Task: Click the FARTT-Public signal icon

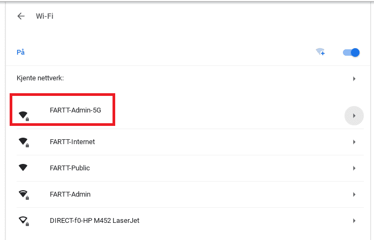Action: (x=23, y=168)
